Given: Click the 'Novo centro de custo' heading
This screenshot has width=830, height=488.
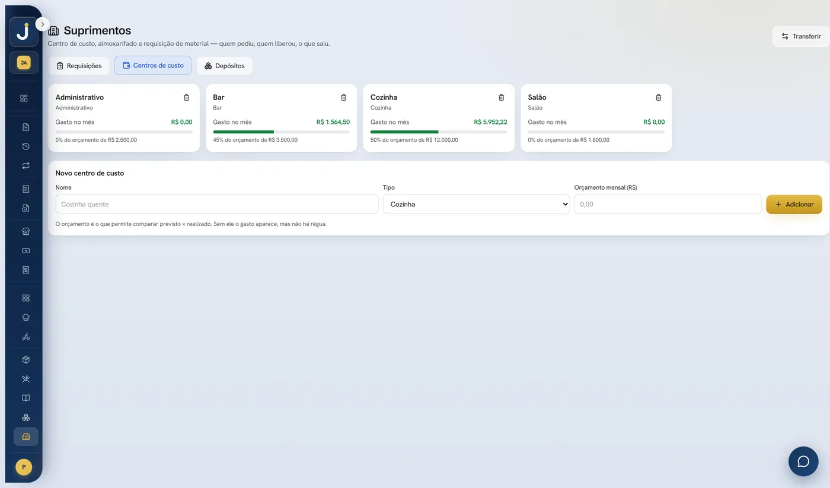Looking at the screenshot, I should pyautogui.click(x=90, y=173).
